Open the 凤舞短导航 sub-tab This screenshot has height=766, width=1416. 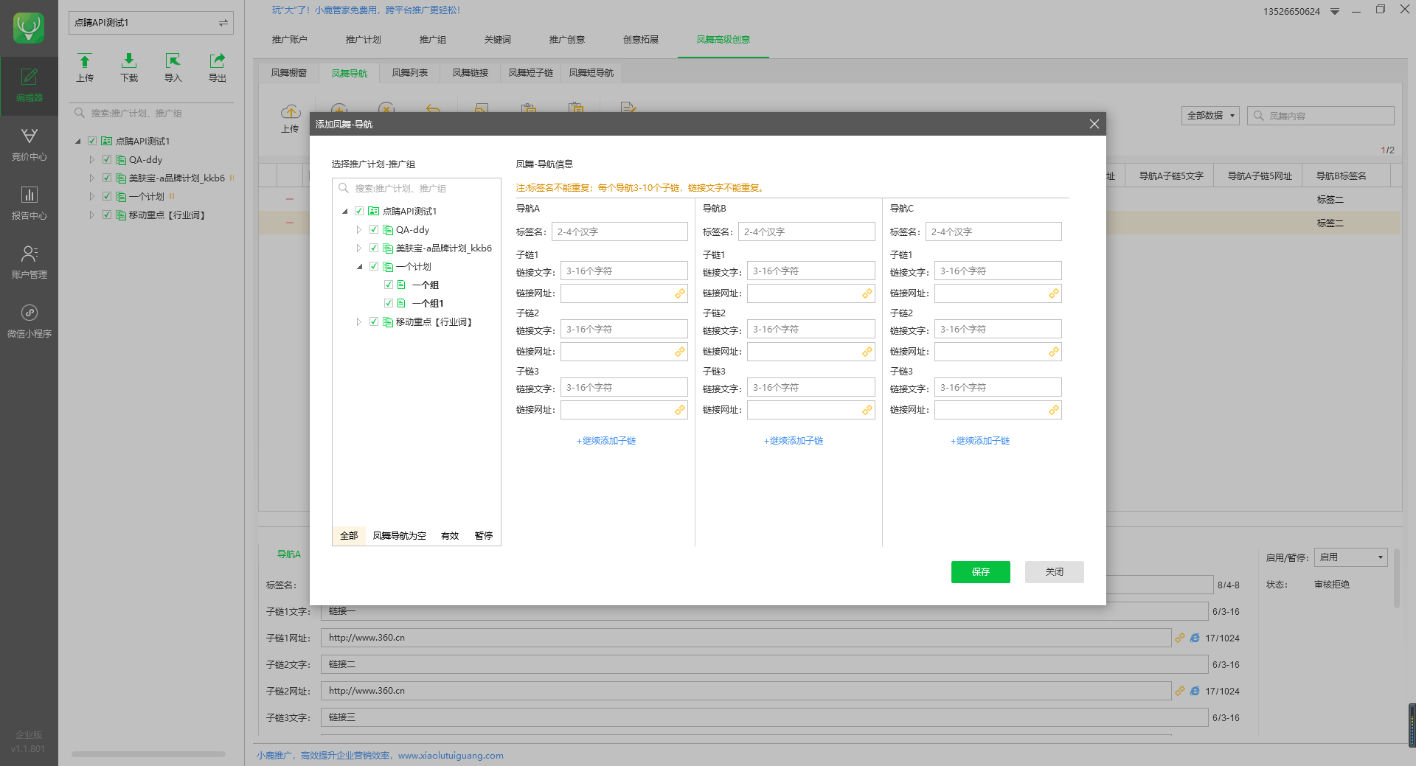[x=591, y=73]
